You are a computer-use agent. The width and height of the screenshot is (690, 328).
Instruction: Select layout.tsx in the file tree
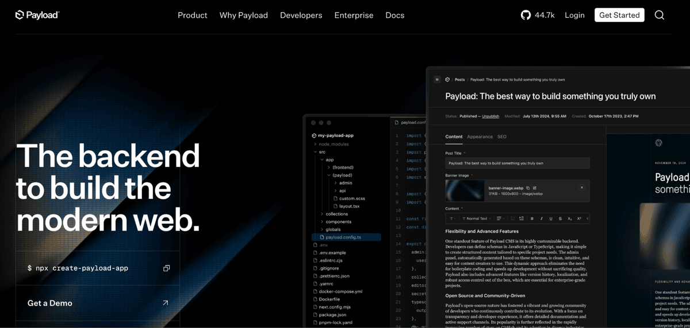pos(349,206)
